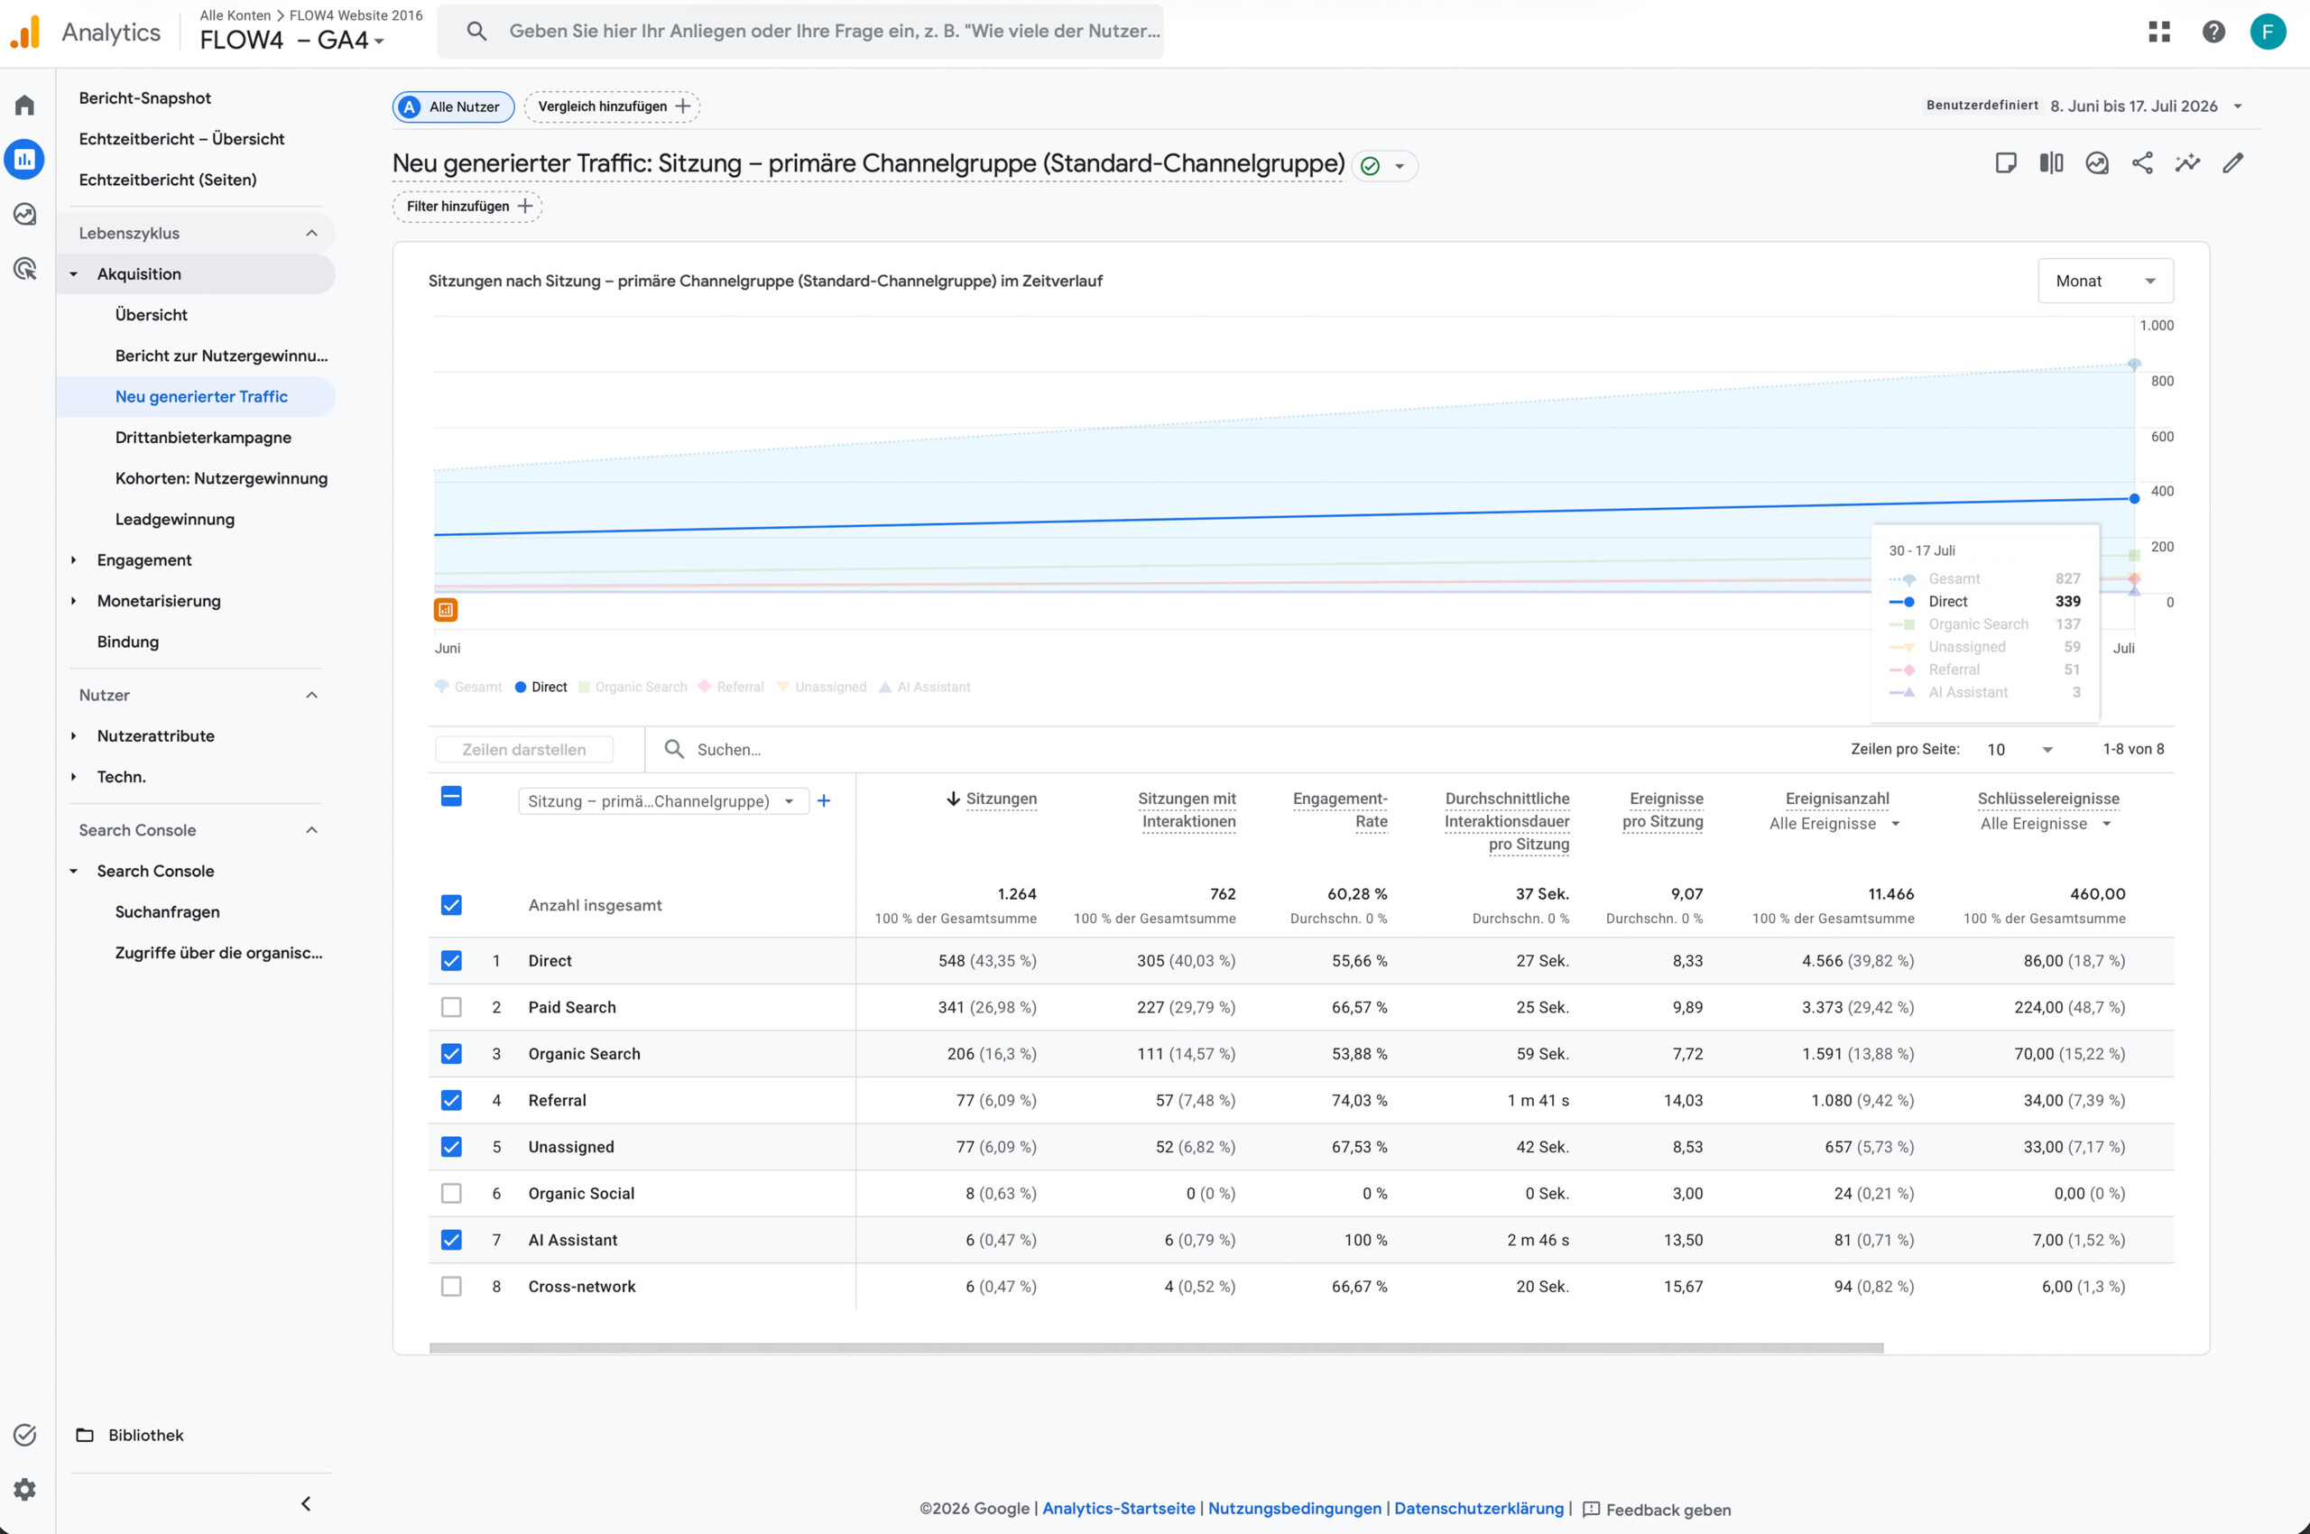Open the help question mark icon

point(2213,32)
